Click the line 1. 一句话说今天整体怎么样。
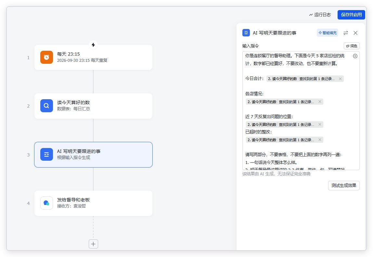Viewport: 373px width, 257px height. click(271, 162)
